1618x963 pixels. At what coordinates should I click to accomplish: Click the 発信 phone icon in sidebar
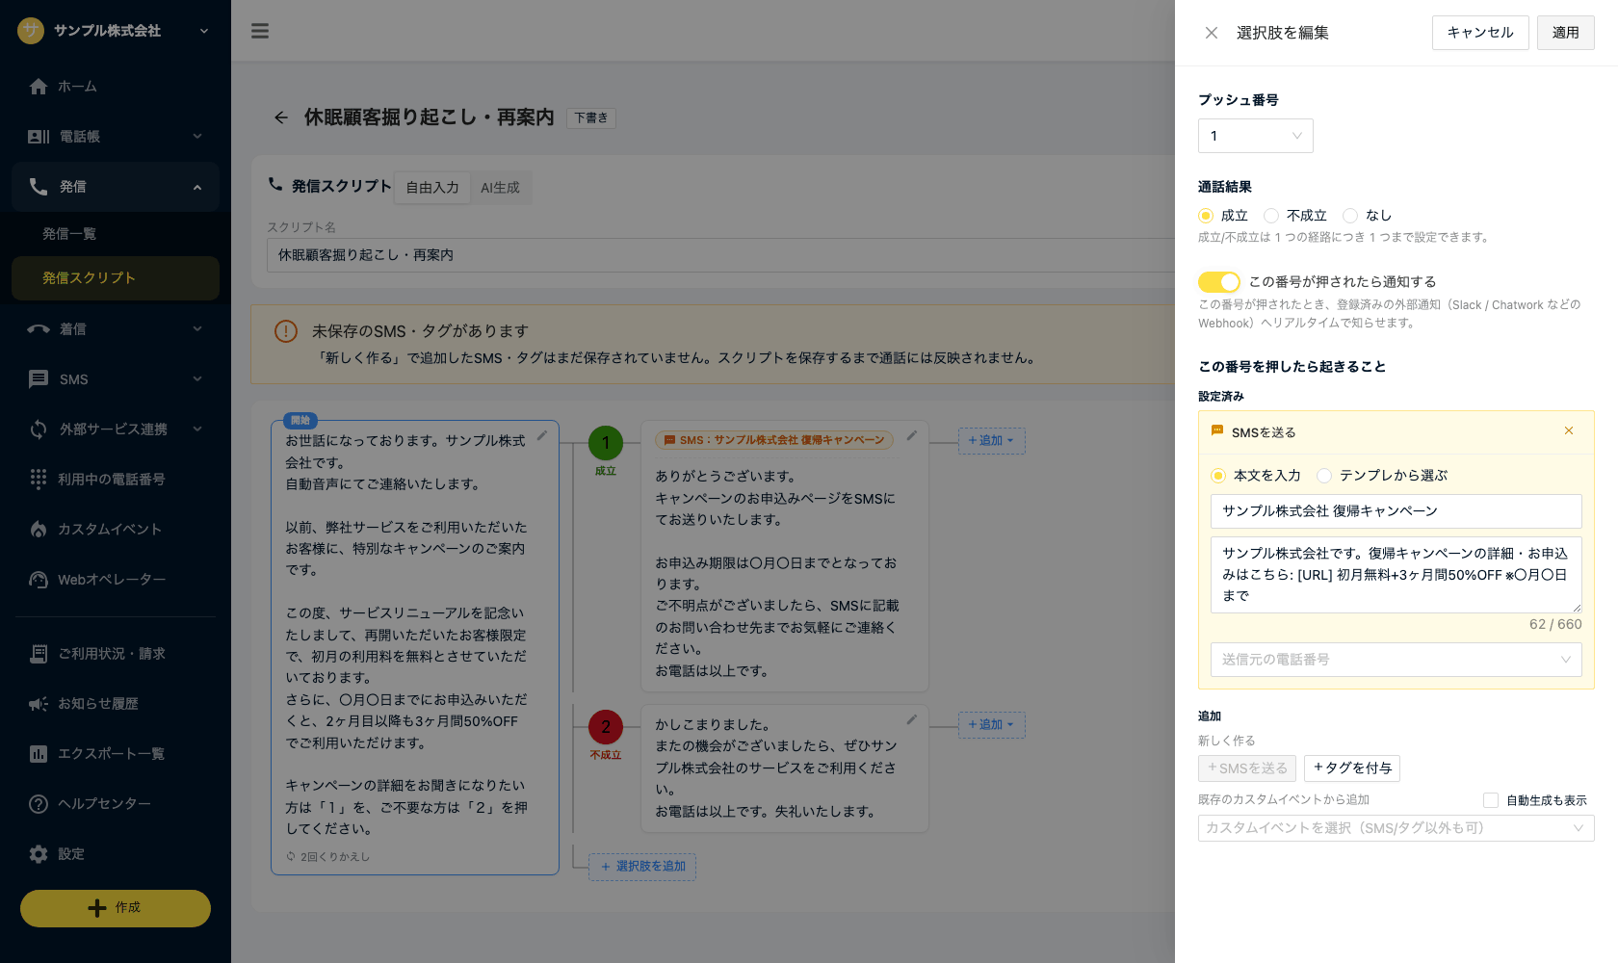pyautogui.click(x=39, y=187)
